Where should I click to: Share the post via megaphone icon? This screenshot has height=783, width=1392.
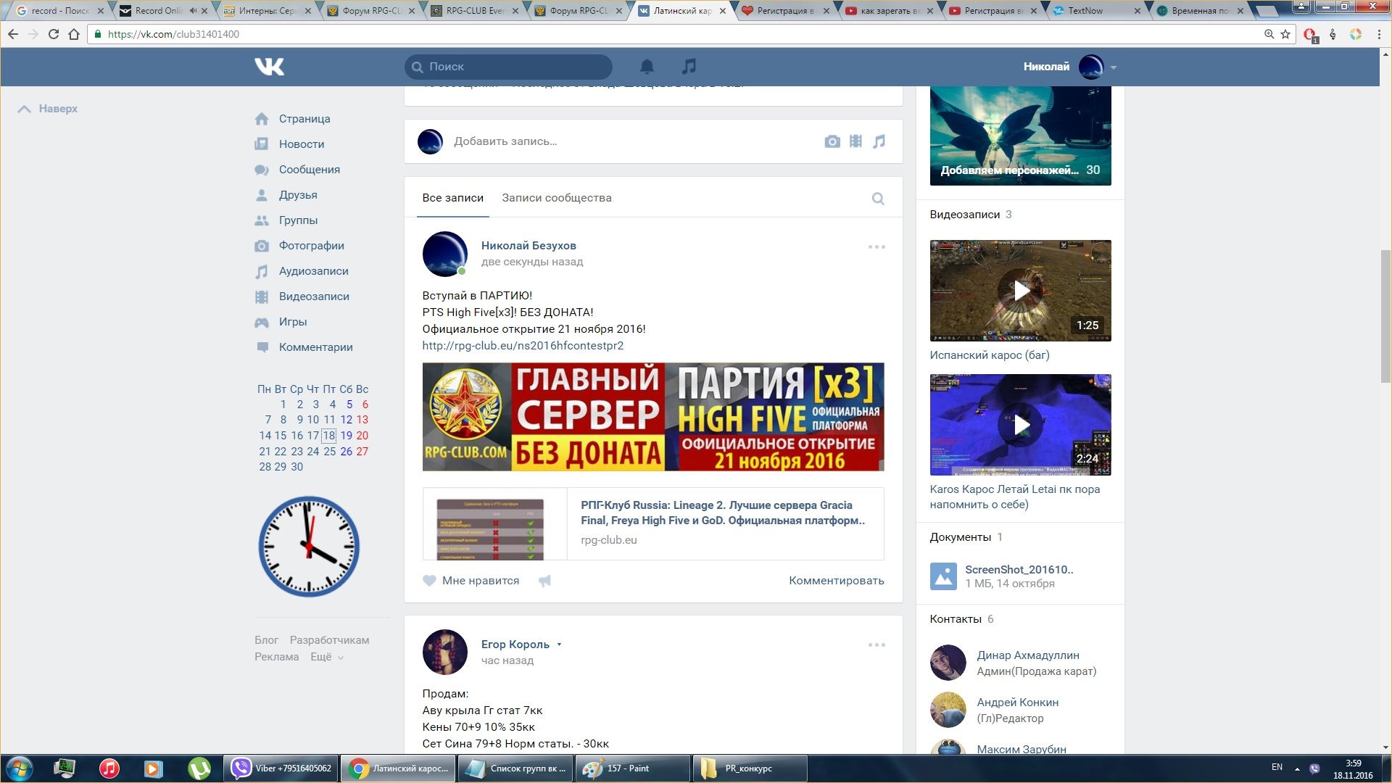click(544, 581)
